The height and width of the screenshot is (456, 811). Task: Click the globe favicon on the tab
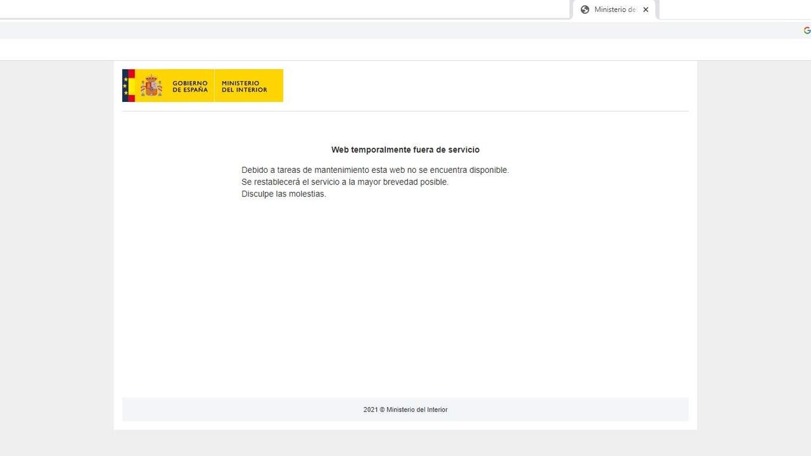click(x=585, y=9)
